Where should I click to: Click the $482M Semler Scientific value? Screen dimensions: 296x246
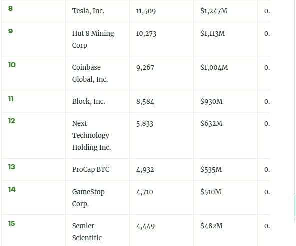click(x=211, y=226)
